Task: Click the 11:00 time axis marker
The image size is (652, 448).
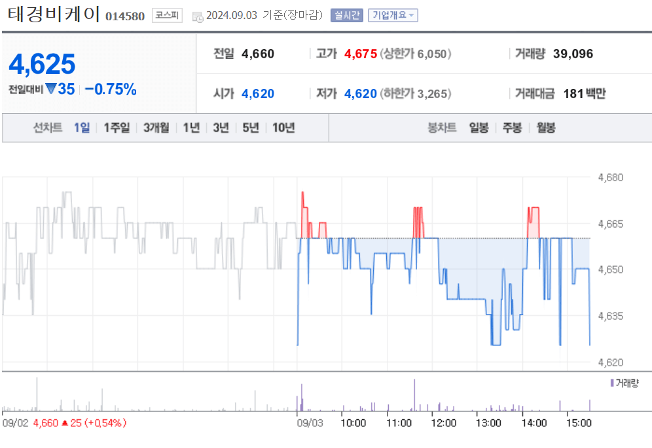Action: pos(399,423)
